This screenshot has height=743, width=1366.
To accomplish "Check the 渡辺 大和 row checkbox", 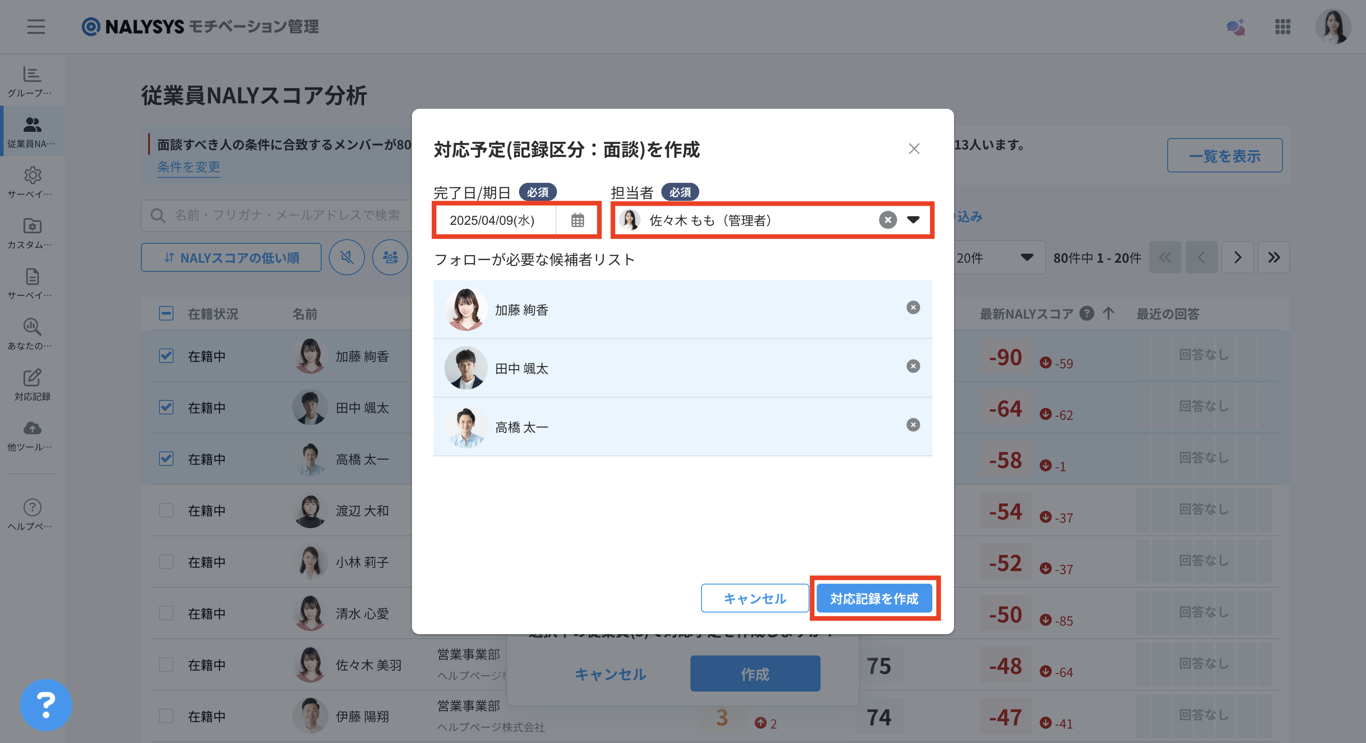I will click(x=166, y=510).
